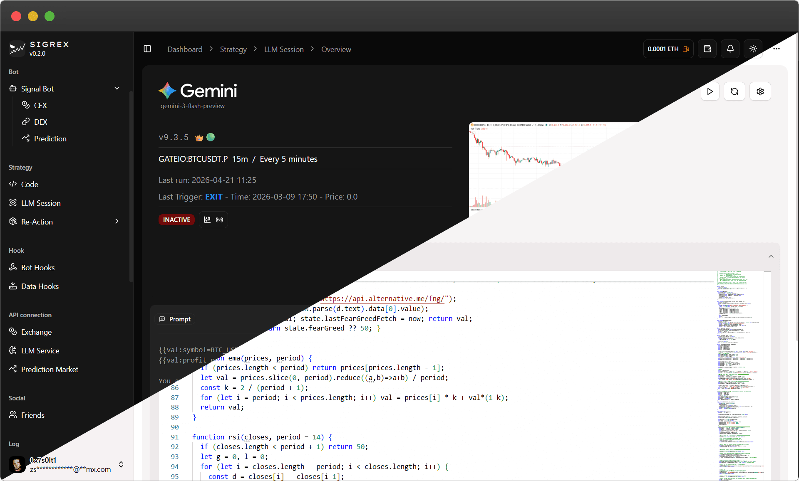Open Prediction under Signal Bot

50,138
